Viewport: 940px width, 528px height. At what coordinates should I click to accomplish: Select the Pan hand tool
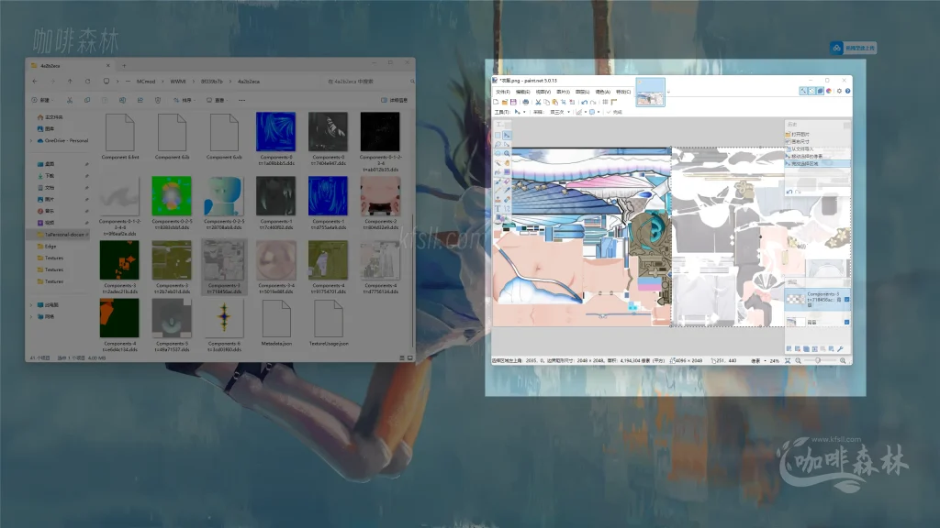click(x=507, y=163)
